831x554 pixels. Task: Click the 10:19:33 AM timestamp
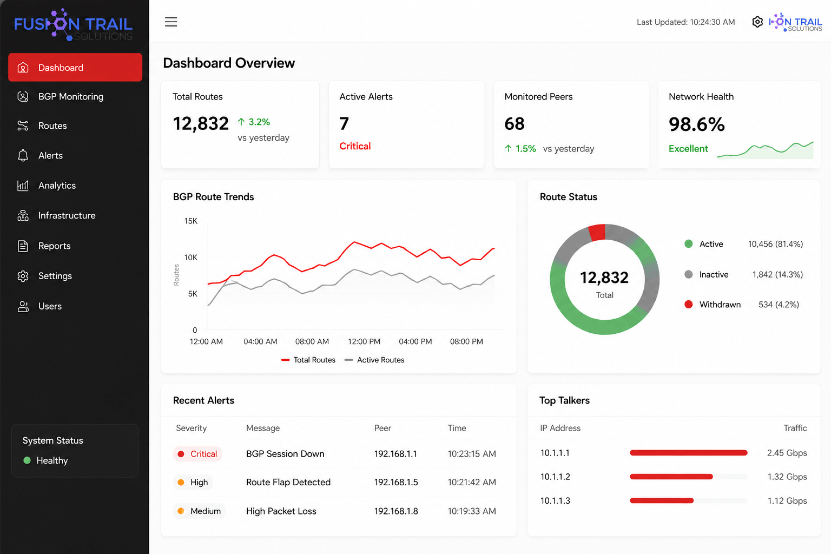(x=472, y=511)
